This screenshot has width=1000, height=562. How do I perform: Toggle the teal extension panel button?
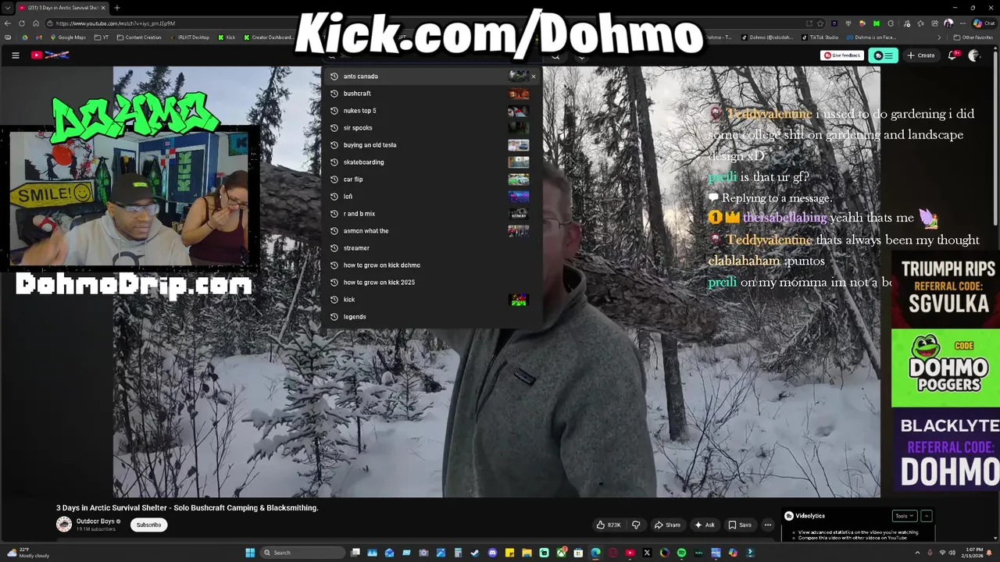(884, 55)
